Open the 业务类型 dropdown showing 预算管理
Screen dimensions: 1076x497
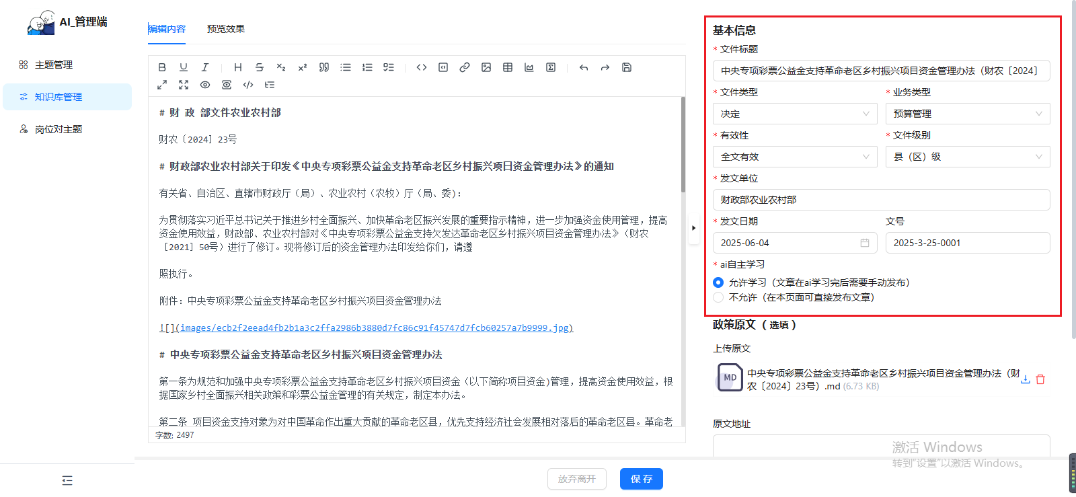pos(967,114)
